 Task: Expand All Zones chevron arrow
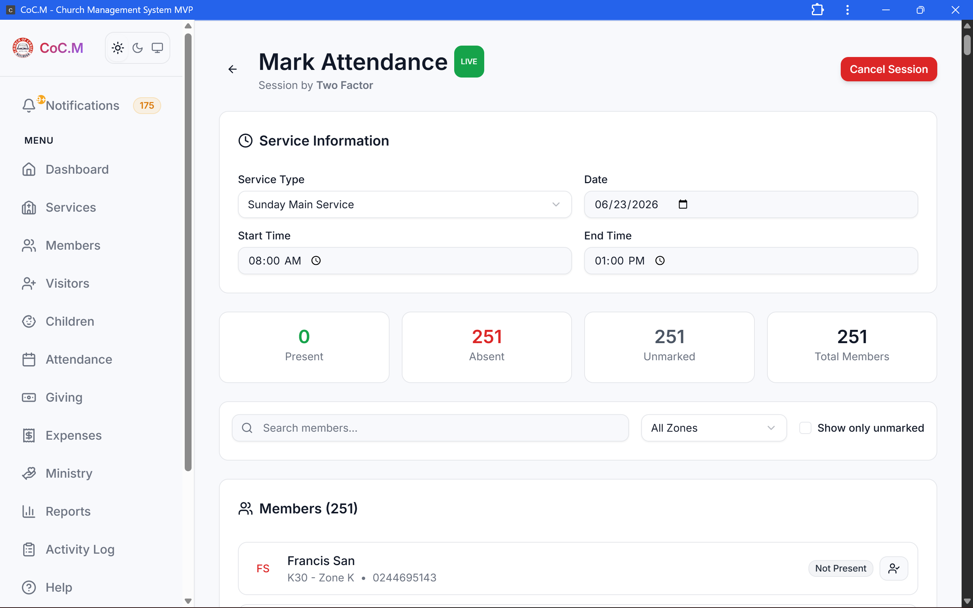[771, 428]
